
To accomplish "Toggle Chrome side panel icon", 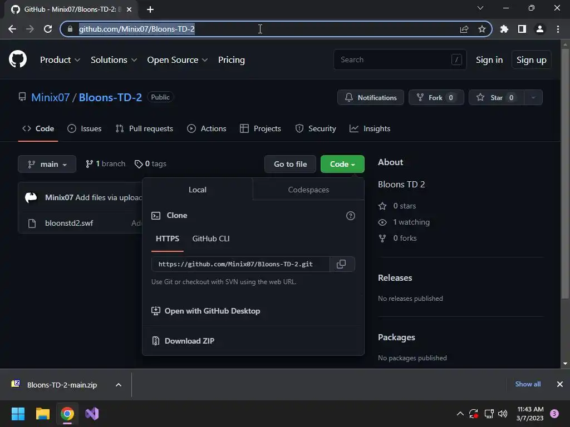I will click(522, 29).
